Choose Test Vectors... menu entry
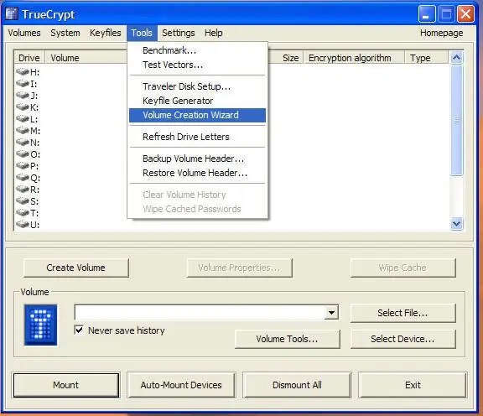Viewport: 483px width, 416px height. [197, 65]
